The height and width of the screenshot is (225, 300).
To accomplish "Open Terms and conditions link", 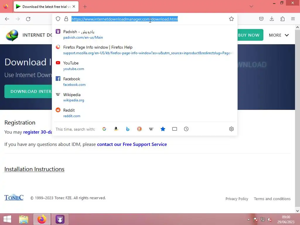I will tap(272, 199).
